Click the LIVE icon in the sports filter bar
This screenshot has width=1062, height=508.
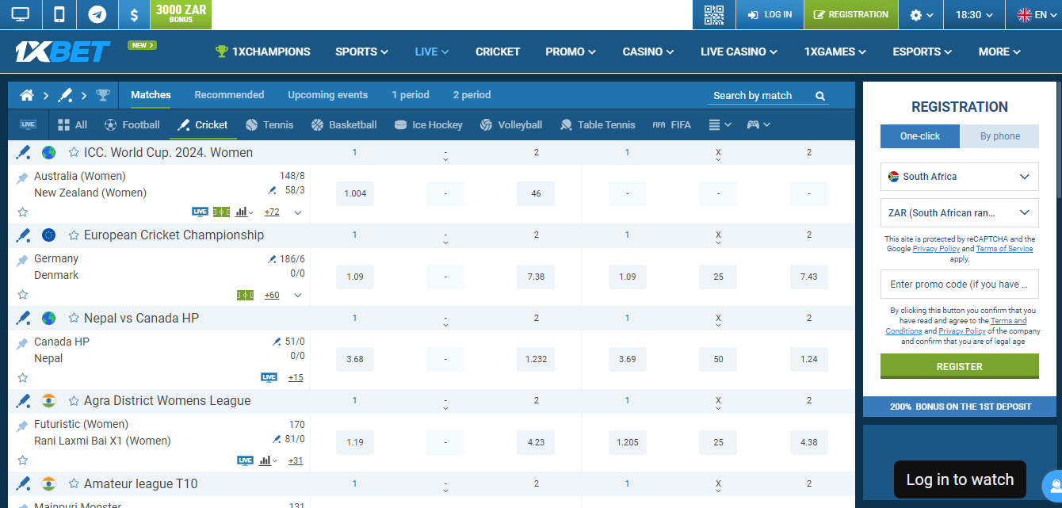click(28, 124)
